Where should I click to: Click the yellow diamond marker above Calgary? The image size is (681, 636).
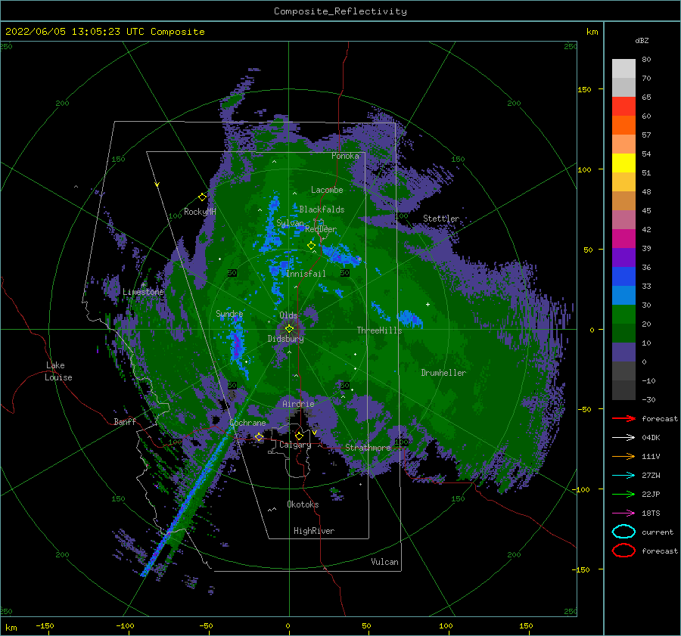[299, 436]
